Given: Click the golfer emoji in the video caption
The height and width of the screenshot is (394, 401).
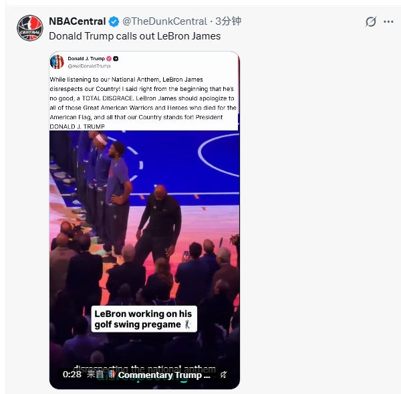Looking at the screenshot, I should point(188,324).
